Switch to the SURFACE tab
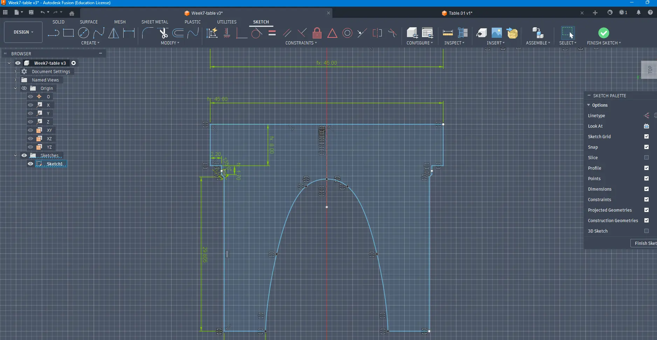Image resolution: width=657 pixels, height=340 pixels. pos(89,22)
